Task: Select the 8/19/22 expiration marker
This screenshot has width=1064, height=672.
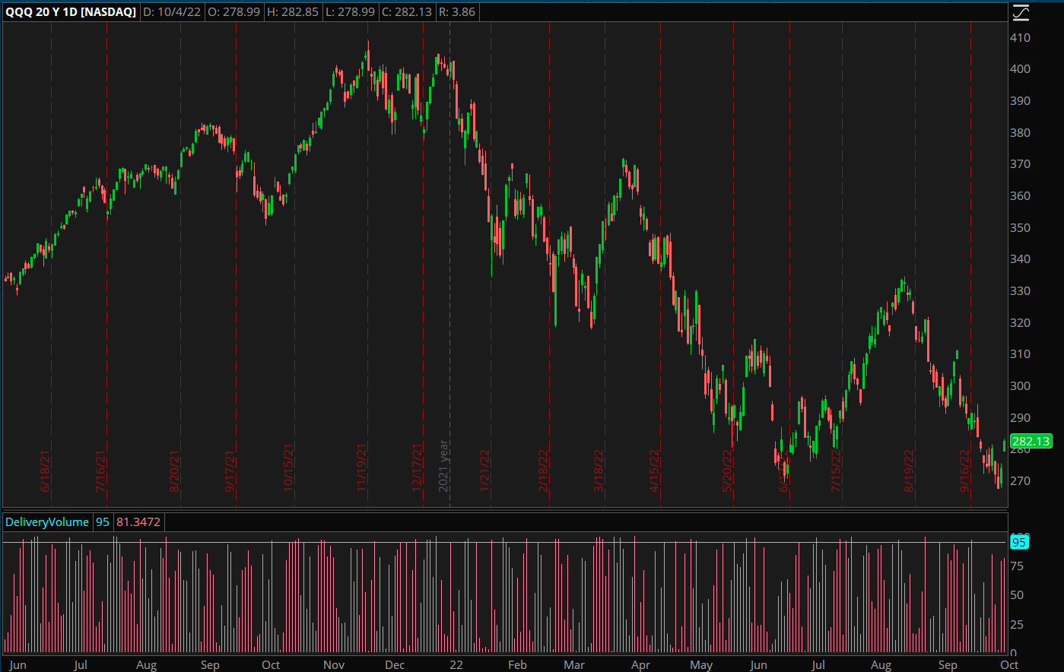Action: coord(909,471)
